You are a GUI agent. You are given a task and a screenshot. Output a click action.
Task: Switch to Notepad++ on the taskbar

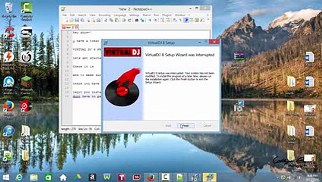click(x=180, y=177)
